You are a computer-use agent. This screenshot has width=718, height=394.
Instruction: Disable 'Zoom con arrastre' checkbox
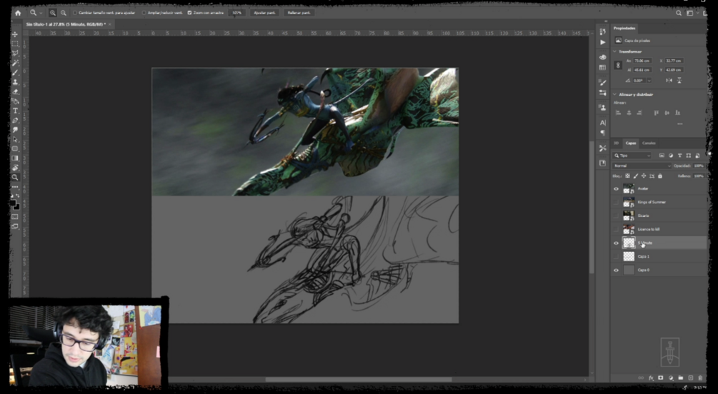point(189,13)
